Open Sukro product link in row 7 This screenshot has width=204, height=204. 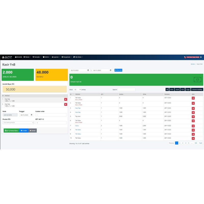point(77,126)
